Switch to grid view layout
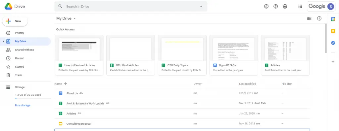The image size is (339, 131). pos(309,18)
